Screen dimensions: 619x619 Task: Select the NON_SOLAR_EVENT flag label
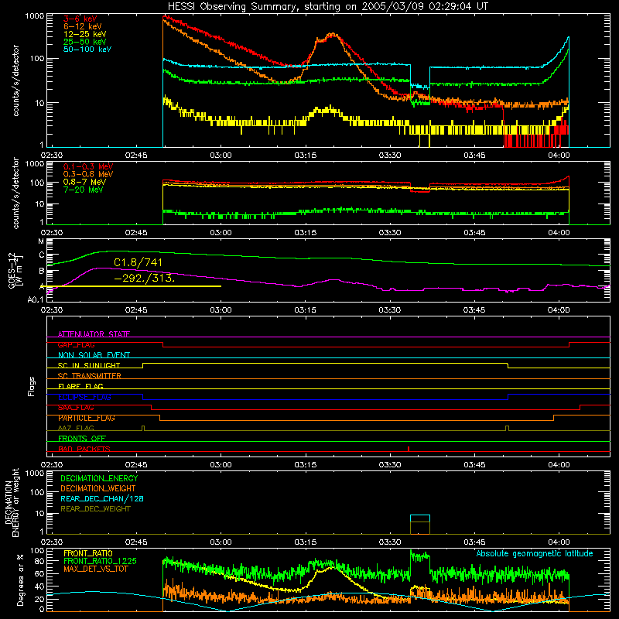click(94, 355)
